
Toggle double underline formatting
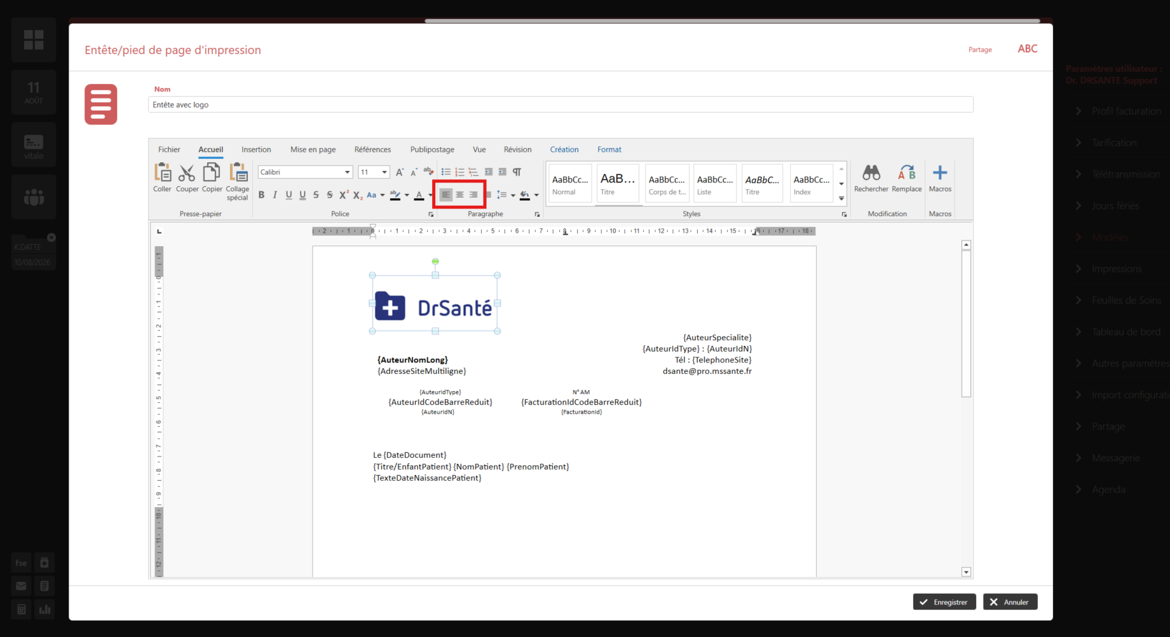[303, 195]
